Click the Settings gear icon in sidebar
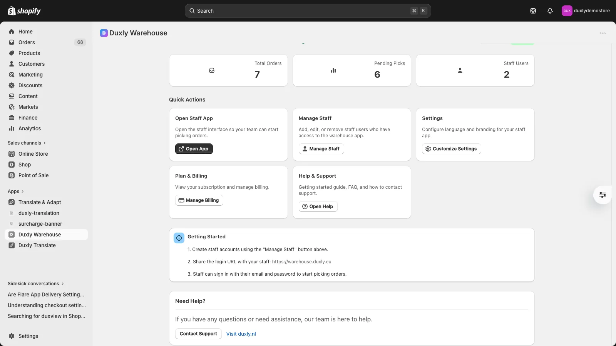Screen dimensions: 616x346 pos(12,336)
